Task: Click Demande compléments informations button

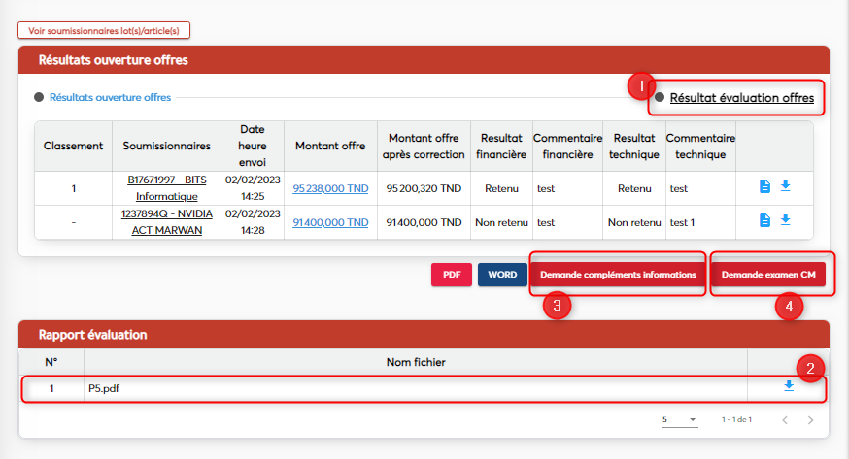Action: pyautogui.click(x=618, y=275)
